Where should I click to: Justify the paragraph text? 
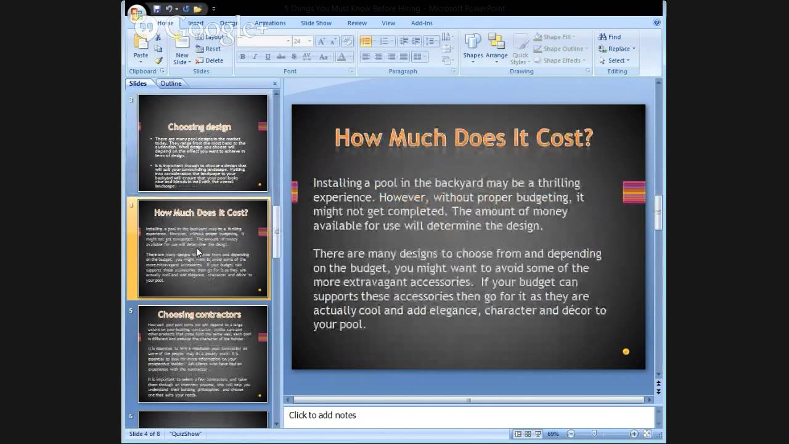point(404,57)
